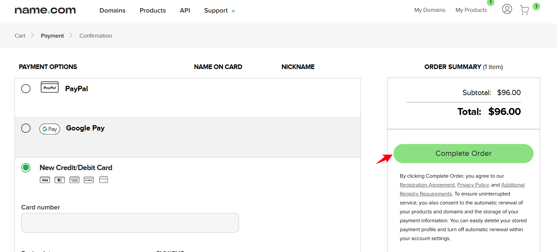Go back to Cart breadcrumb
The width and height of the screenshot is (557, 252).
pos(20,36)
